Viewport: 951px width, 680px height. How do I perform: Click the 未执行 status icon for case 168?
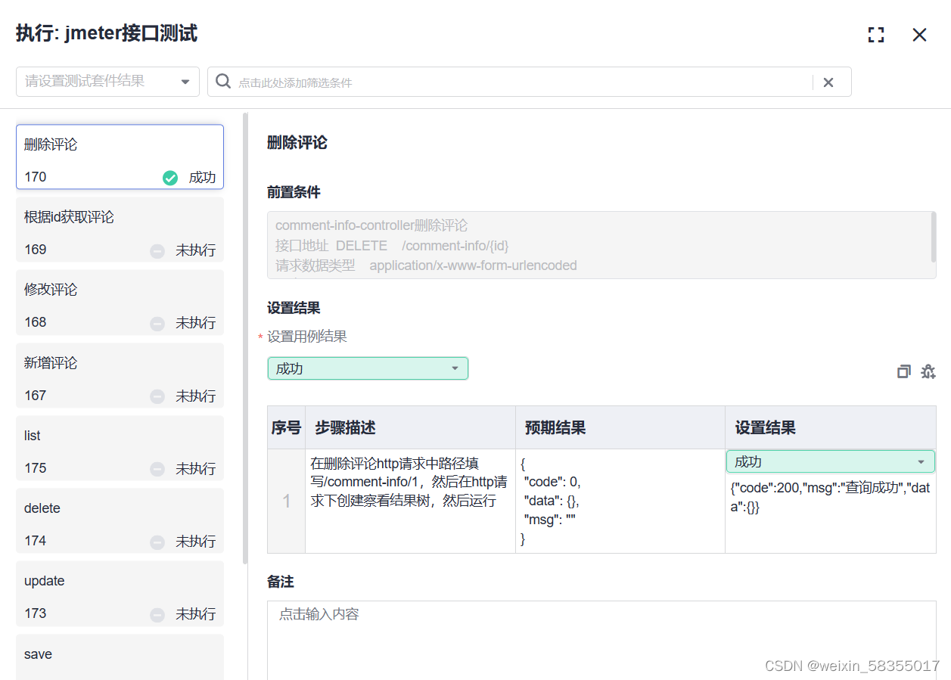pyautogui.click(x=157, y=323)
